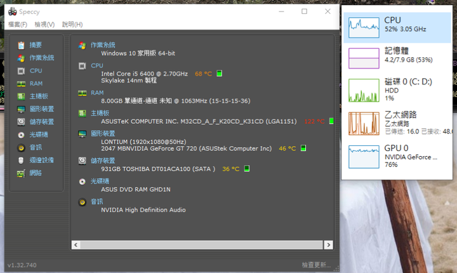This screenshot has height=273, width=457.
Task: Open the RAM heading link in summary
Action: click(x=97, y=93)
